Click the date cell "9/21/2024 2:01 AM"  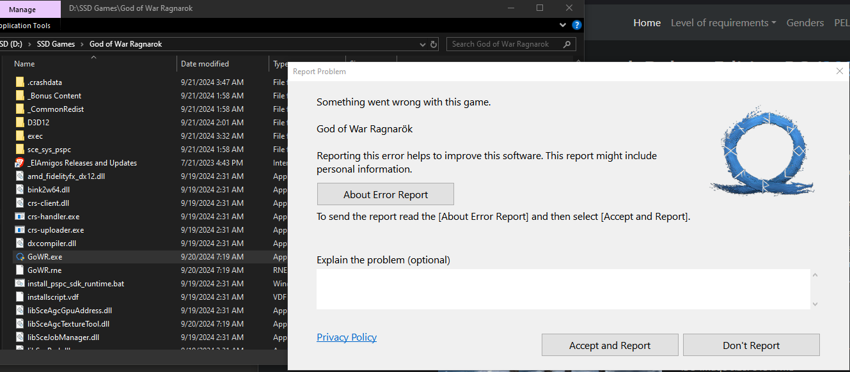(212, 123)
